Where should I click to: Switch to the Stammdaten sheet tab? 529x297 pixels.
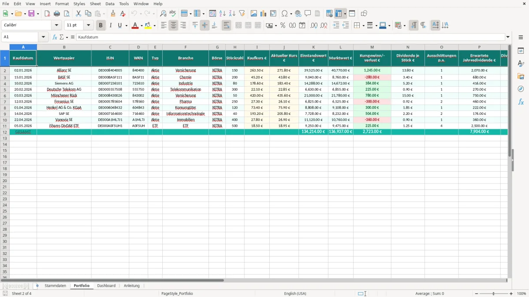coord(55,286)
